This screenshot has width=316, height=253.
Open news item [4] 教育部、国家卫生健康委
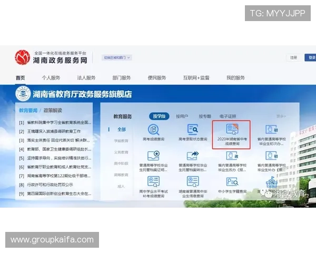point(55,149)
